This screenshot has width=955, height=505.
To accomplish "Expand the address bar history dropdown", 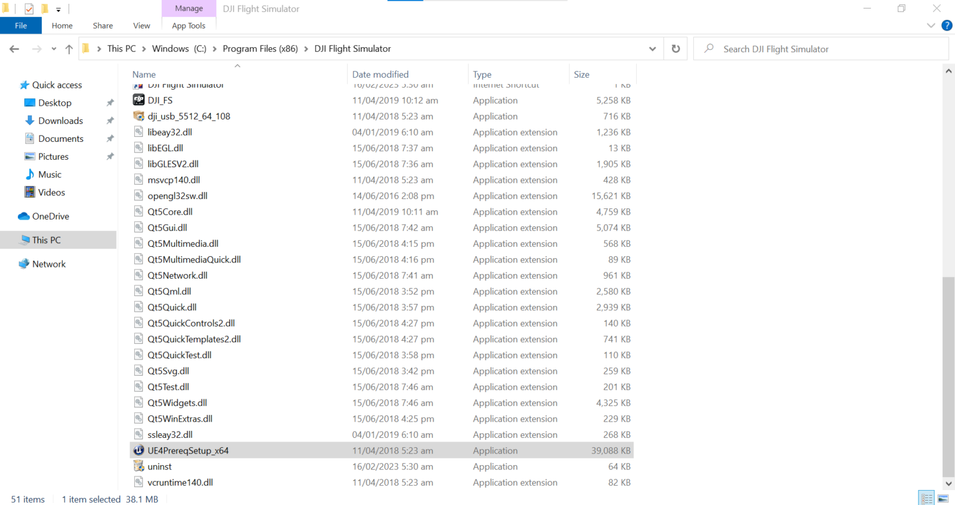I will [652, 49].
